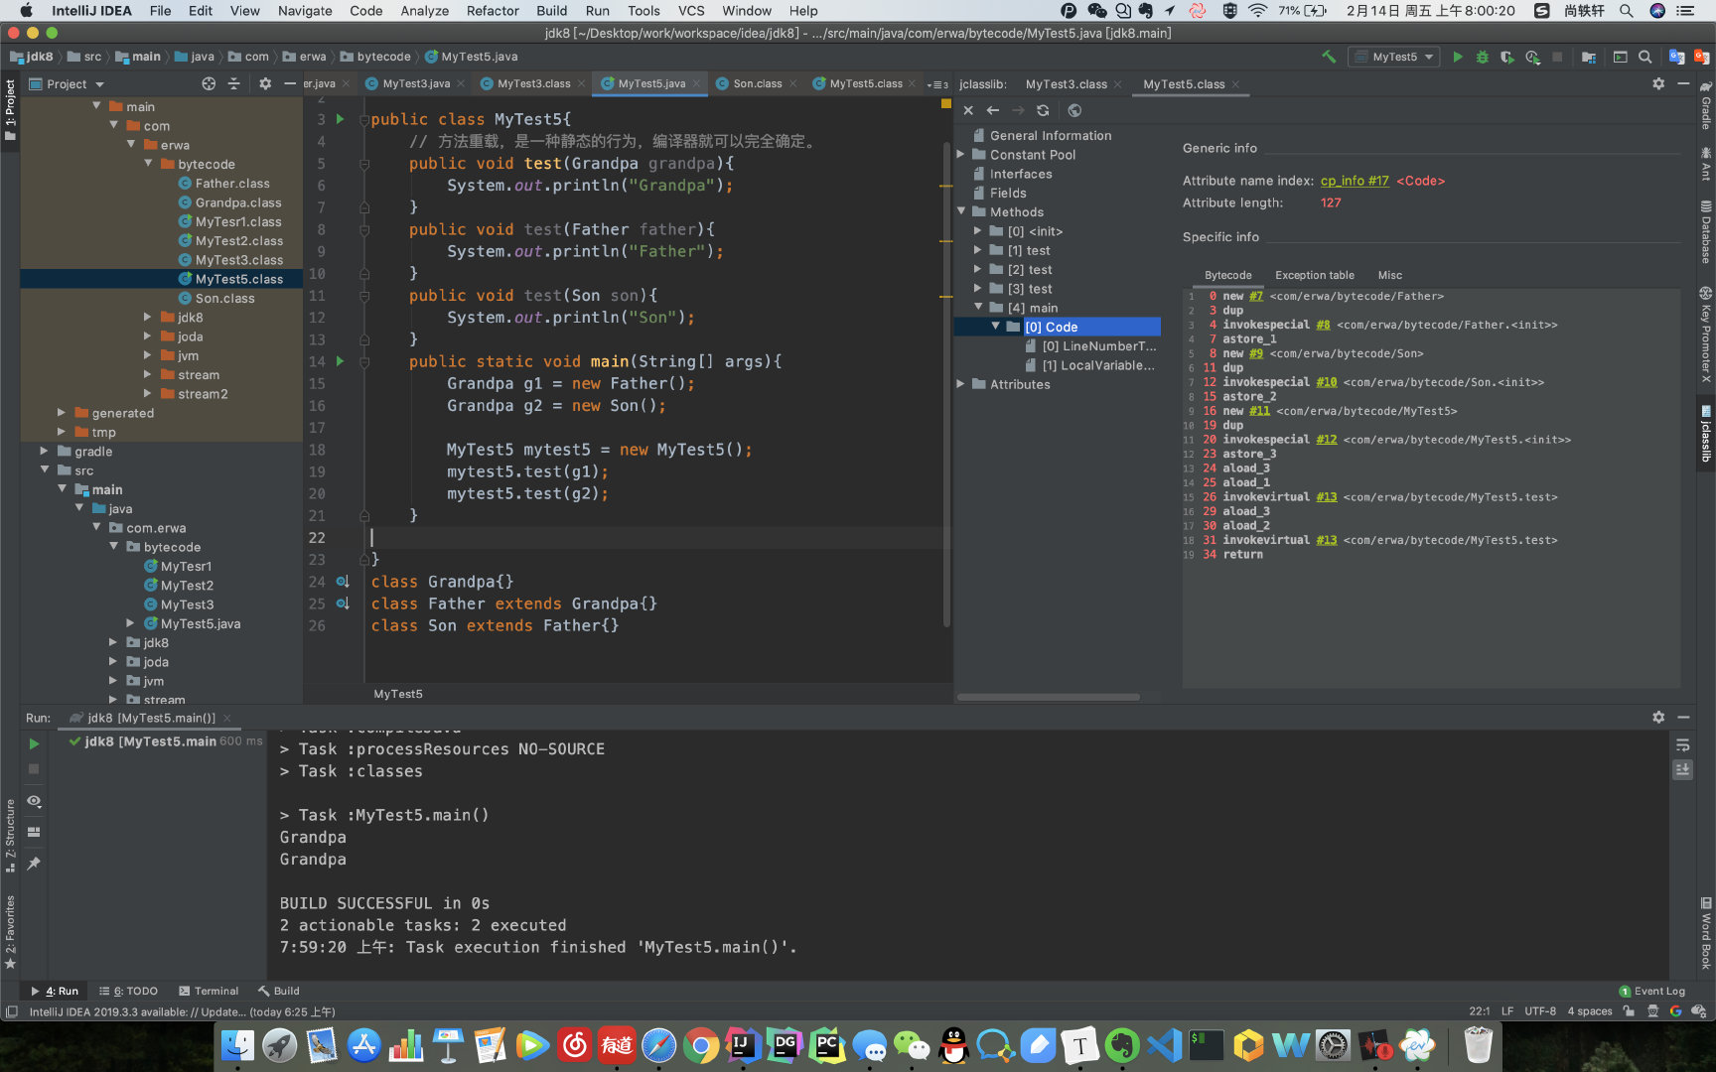The width and height of the screenshot is (1716, 1072).
Task: Switch to MyTest3.class jclasslib tab
Action: [x=1066, y=84]
